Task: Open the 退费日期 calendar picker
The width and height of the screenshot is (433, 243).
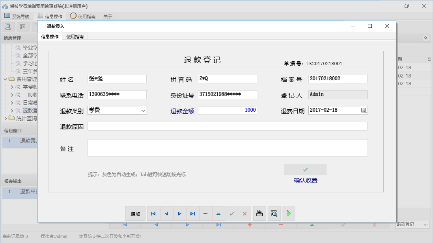Action: (x=364, y=110)
